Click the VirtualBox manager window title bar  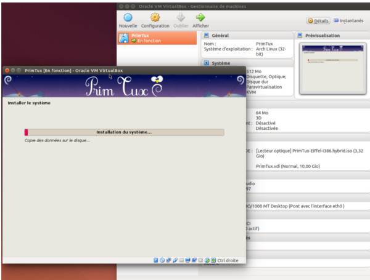click(243, 6)
